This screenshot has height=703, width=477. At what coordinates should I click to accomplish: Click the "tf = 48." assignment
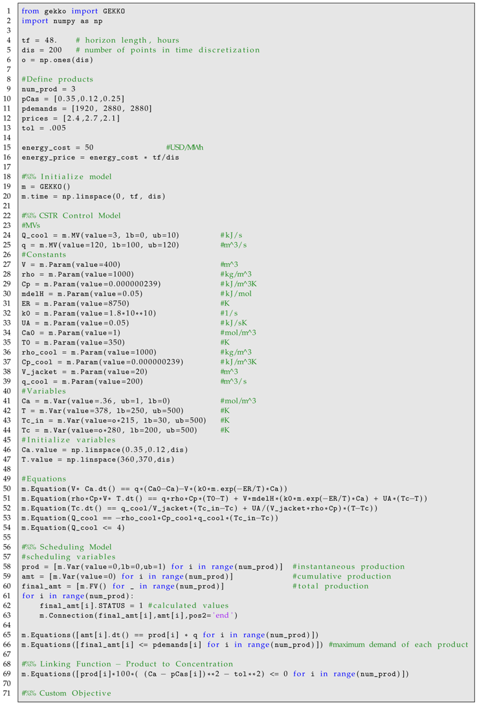tap(39, 40)
